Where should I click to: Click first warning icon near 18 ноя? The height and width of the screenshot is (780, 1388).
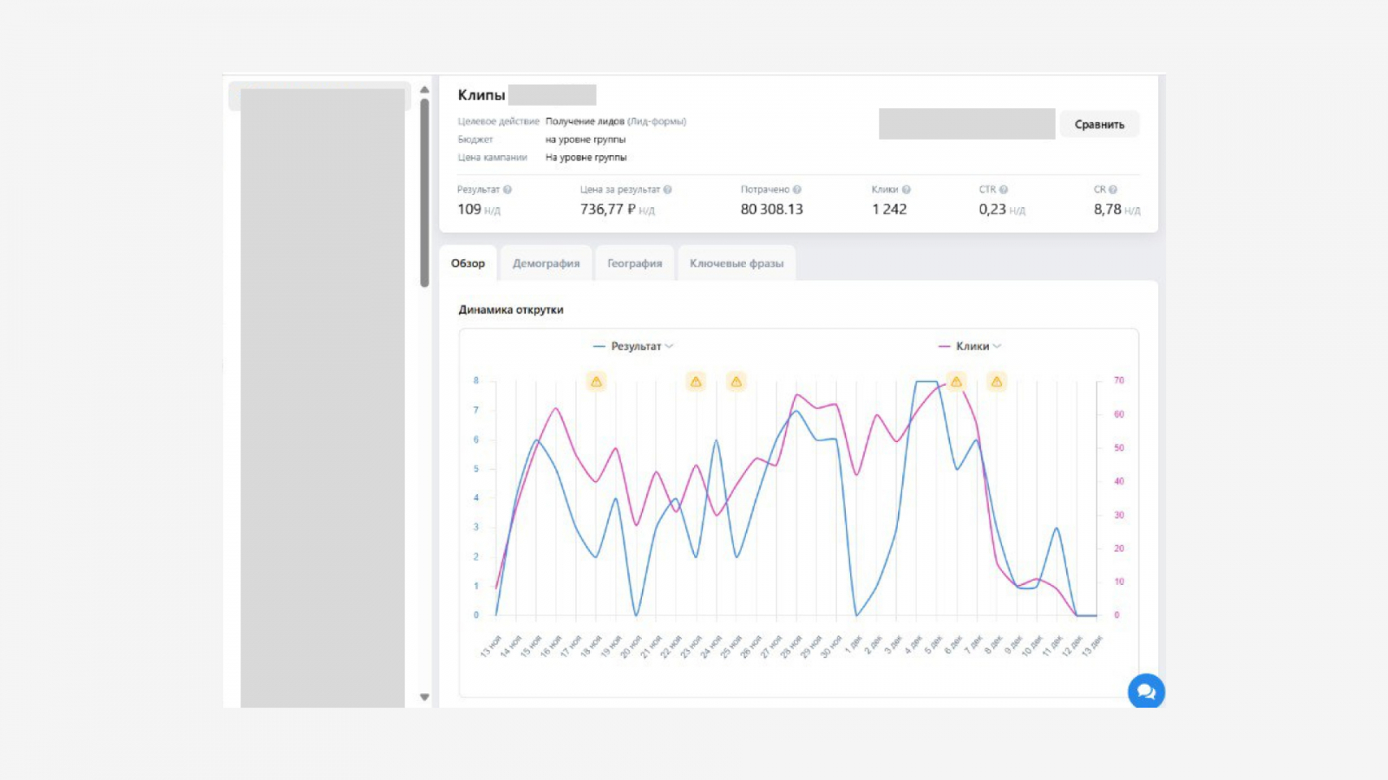coord(596,381)
